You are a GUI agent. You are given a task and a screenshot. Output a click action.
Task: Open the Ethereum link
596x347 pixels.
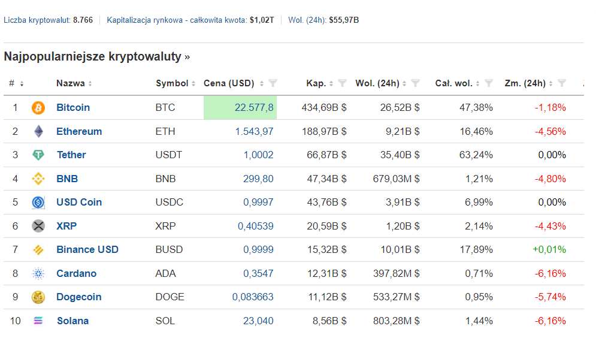pyautogui.click(x=79, y=131)
